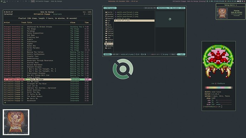Open the Videos folder entry
The image size is (246, 138).
pos(109,39)
